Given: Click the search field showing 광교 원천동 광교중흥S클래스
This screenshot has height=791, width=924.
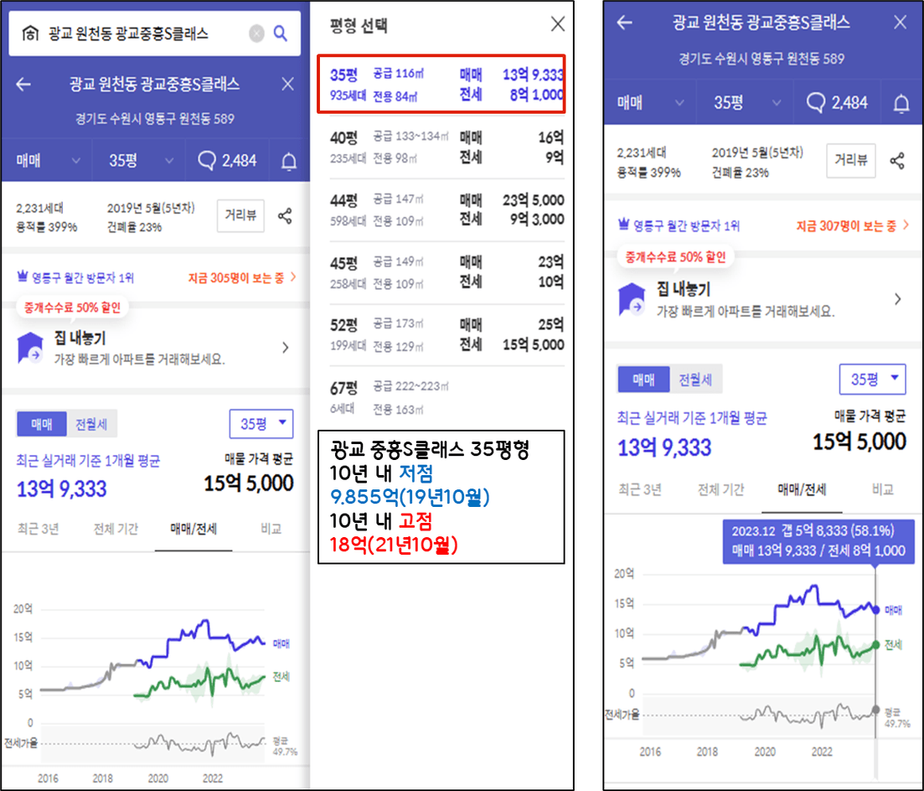Looking at the screenshot, I should coord(154,34).
